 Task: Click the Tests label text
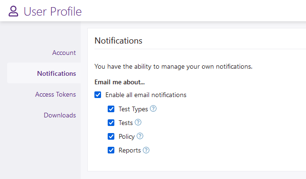pyautogui.click(x=126, y=123)
